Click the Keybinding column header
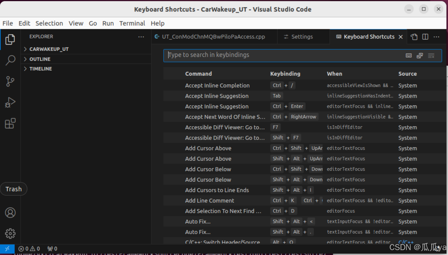This screenshot has height=255, width=448. coord(285,74)
